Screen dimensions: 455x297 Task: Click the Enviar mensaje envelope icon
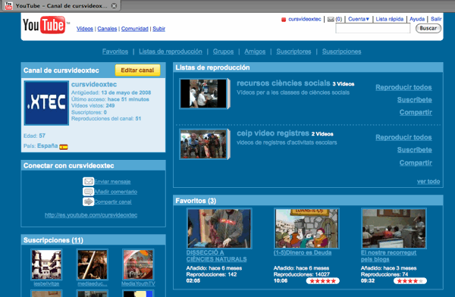click(88, 182)
